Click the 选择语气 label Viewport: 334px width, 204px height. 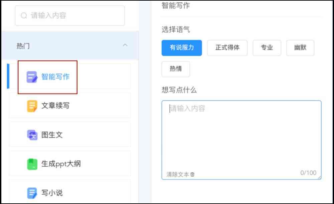coord(176,29)
